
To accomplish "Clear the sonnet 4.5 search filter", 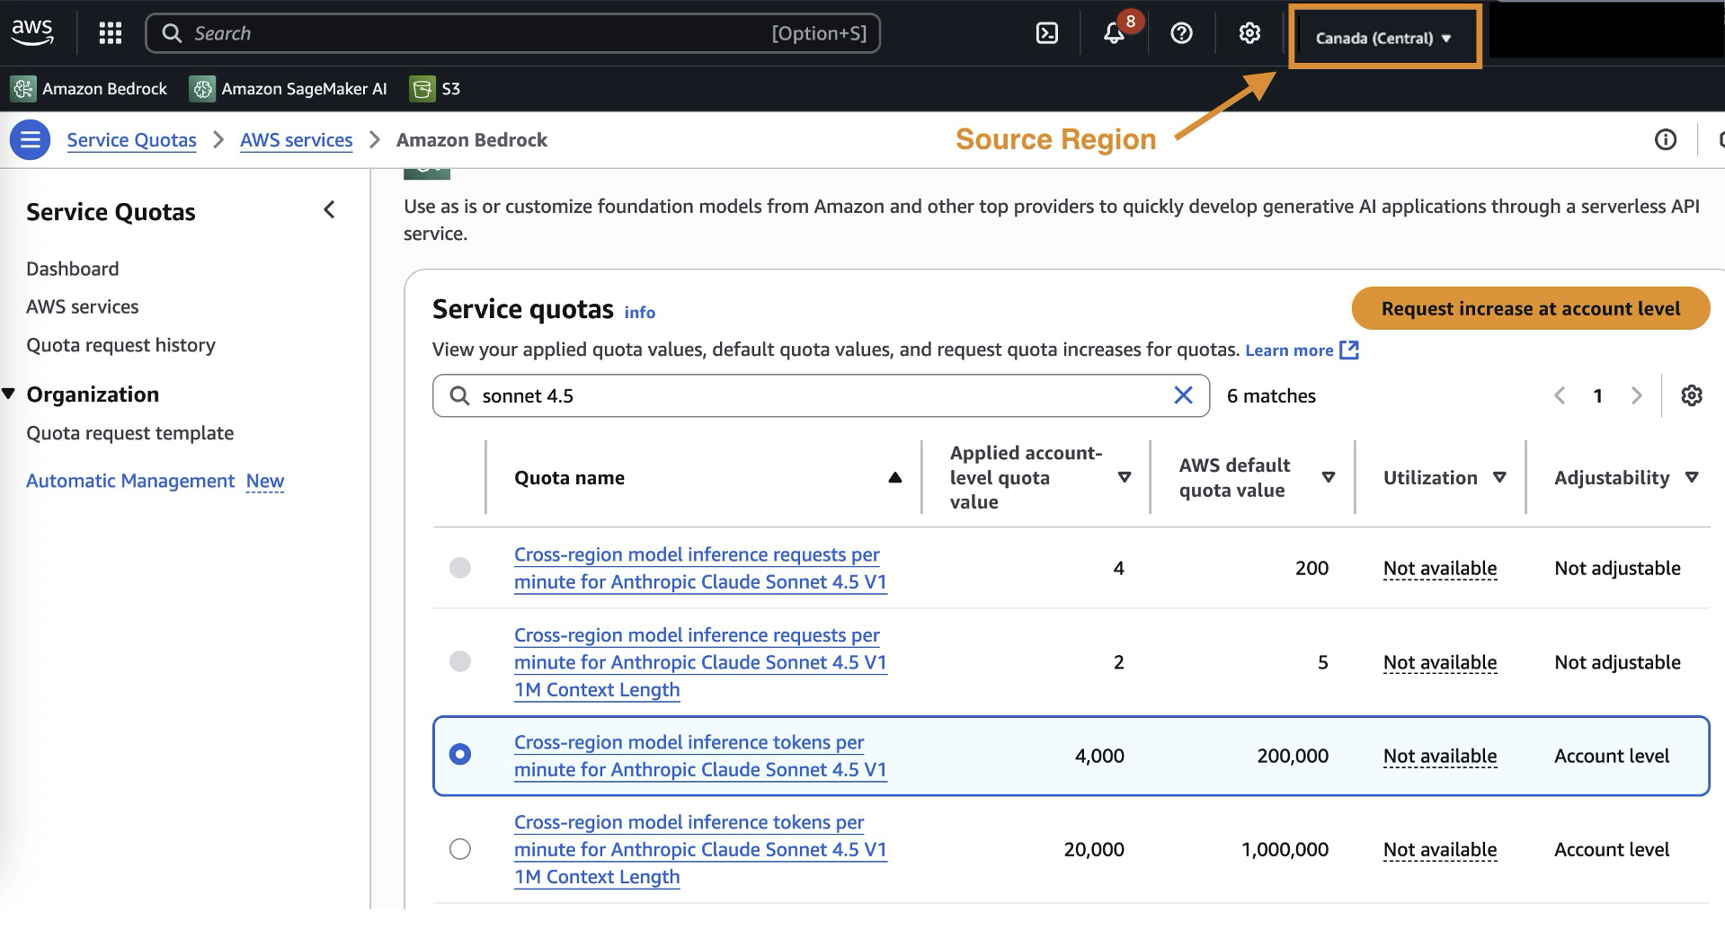I will 1183,395.
